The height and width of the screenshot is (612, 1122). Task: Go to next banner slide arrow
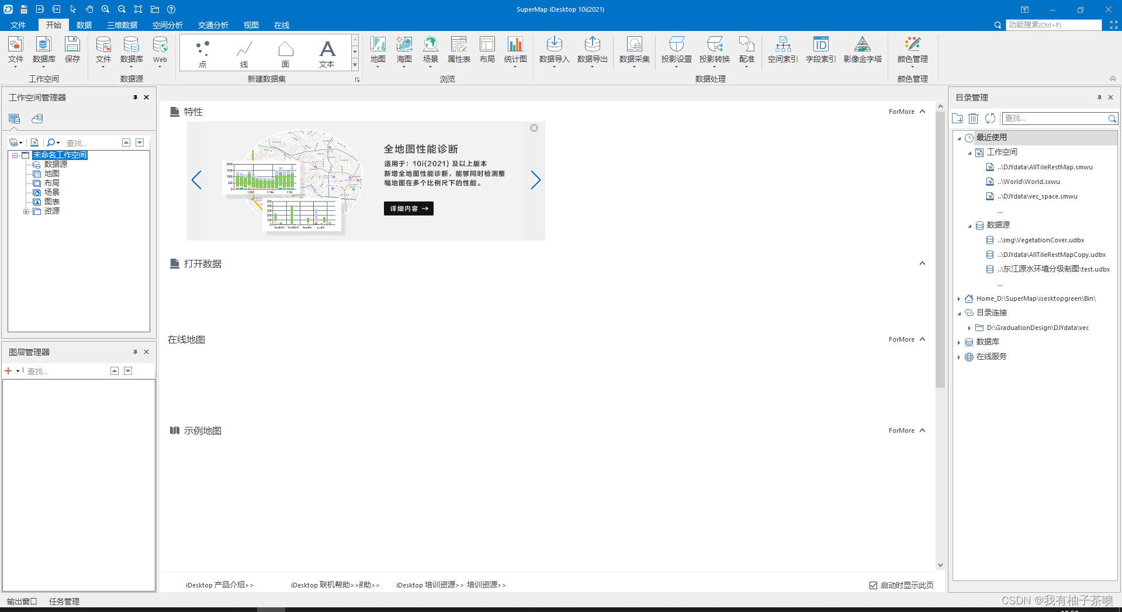pos(535,180)
